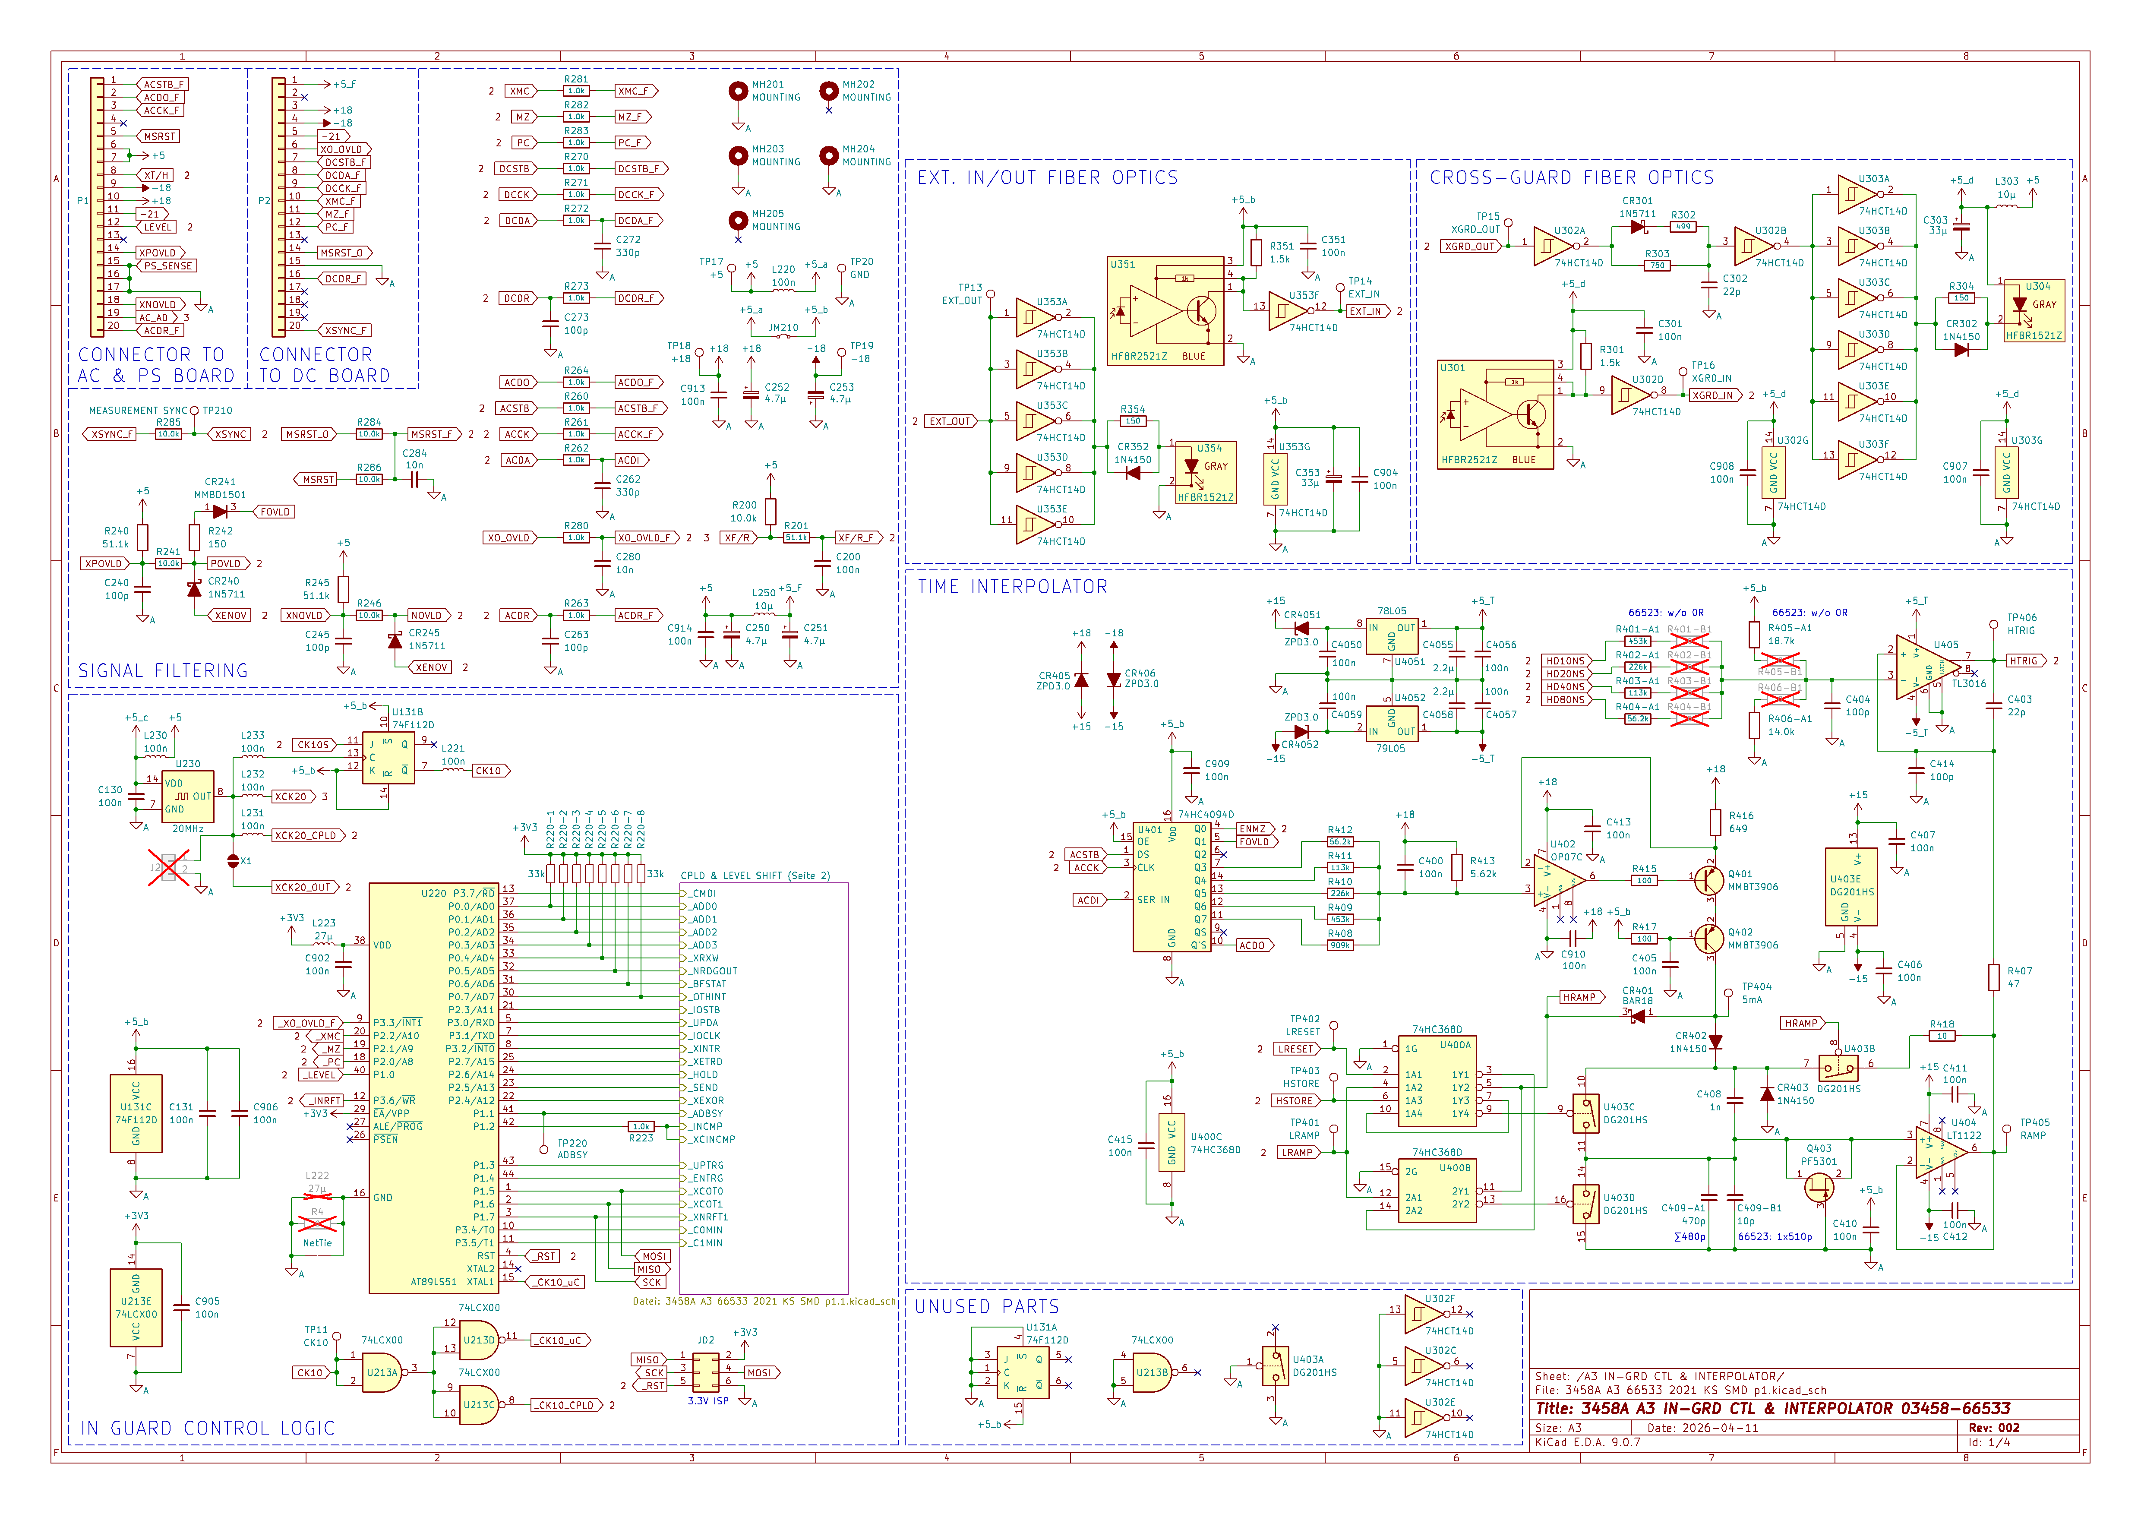
Task: Select the Date: 2026-04-11 field
Action: [x=1703, y=1428]
